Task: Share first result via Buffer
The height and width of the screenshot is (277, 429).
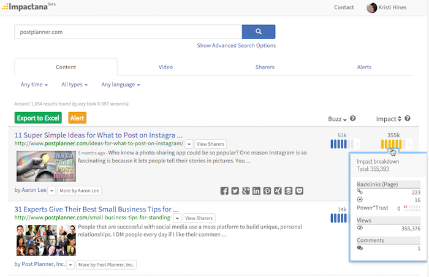Action: click(289, 191)
